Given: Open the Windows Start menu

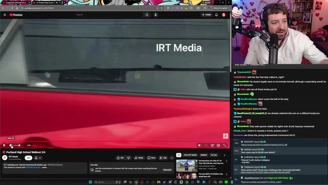Looking at the screenshot, I should (x=90, y=182).
